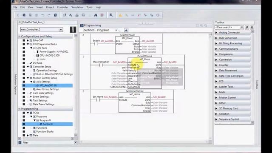Collapse the CPU/Expansion Racks node
This screenshot has width=272, height=153.
point(28,44)
